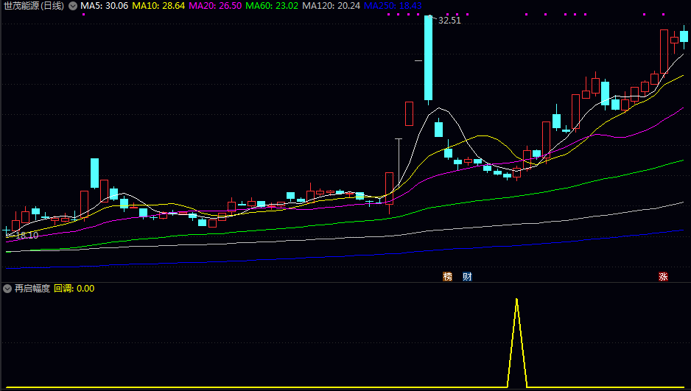
Task: Expand the 再启幅度 indicator panel menu arrow
Action: 7,289
